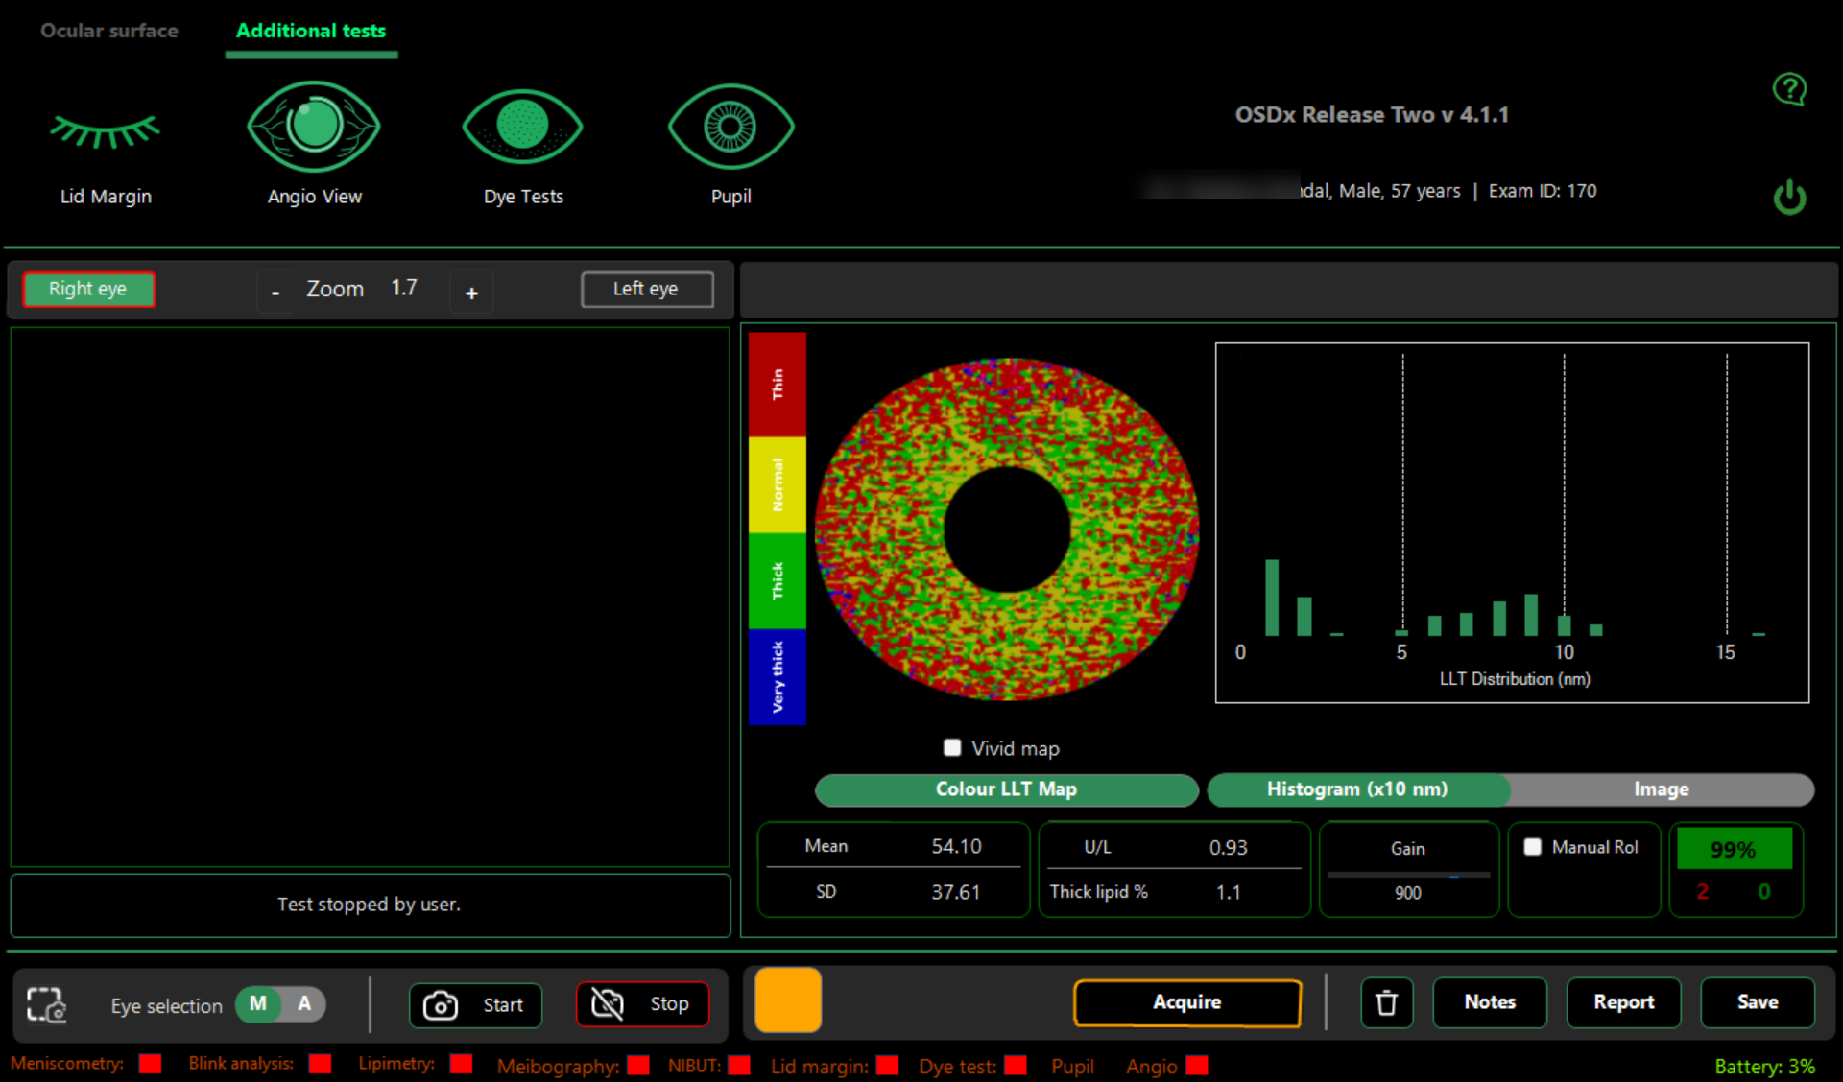Click the Lid margin red status indicator
Image resolution: width=1843 pixels, height=1082 pixels.
pos(888,1066)
